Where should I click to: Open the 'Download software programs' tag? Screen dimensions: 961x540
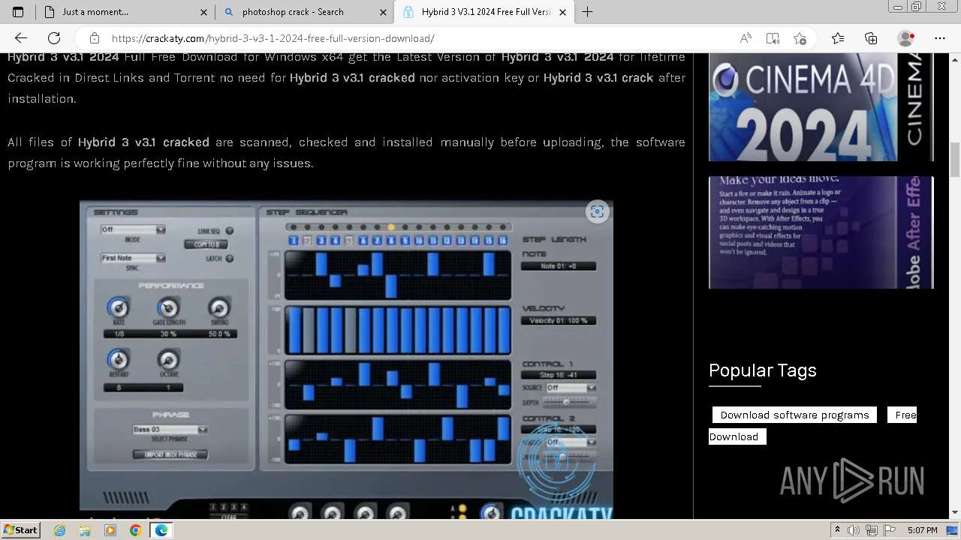[x=794, y=415]
